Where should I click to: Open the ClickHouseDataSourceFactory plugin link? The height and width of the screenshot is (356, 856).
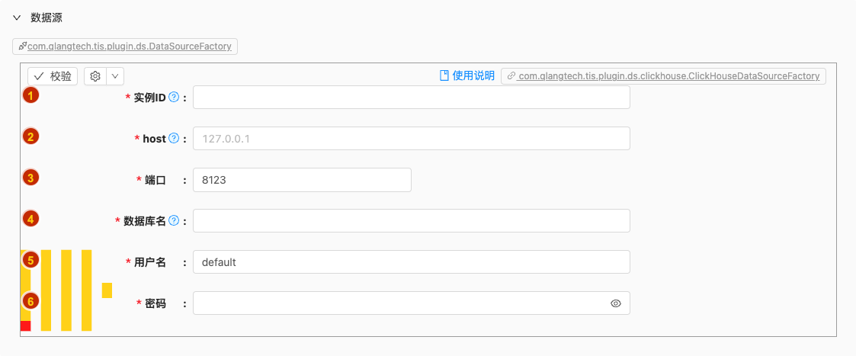pos(663,76)
